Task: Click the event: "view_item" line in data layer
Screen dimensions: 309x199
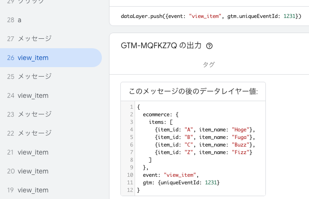Action: (x=171, y=175)
